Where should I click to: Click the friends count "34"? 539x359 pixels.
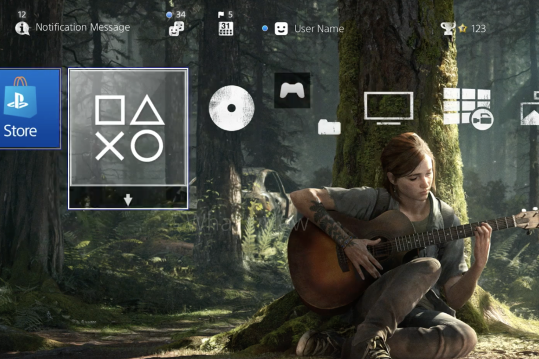pos(181,14)
